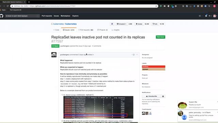Image resolution: width=218 pixels, height=123 pixels.
Task: Click the 'Assignees' sidebar heading
Action: (x=145, y=55)
